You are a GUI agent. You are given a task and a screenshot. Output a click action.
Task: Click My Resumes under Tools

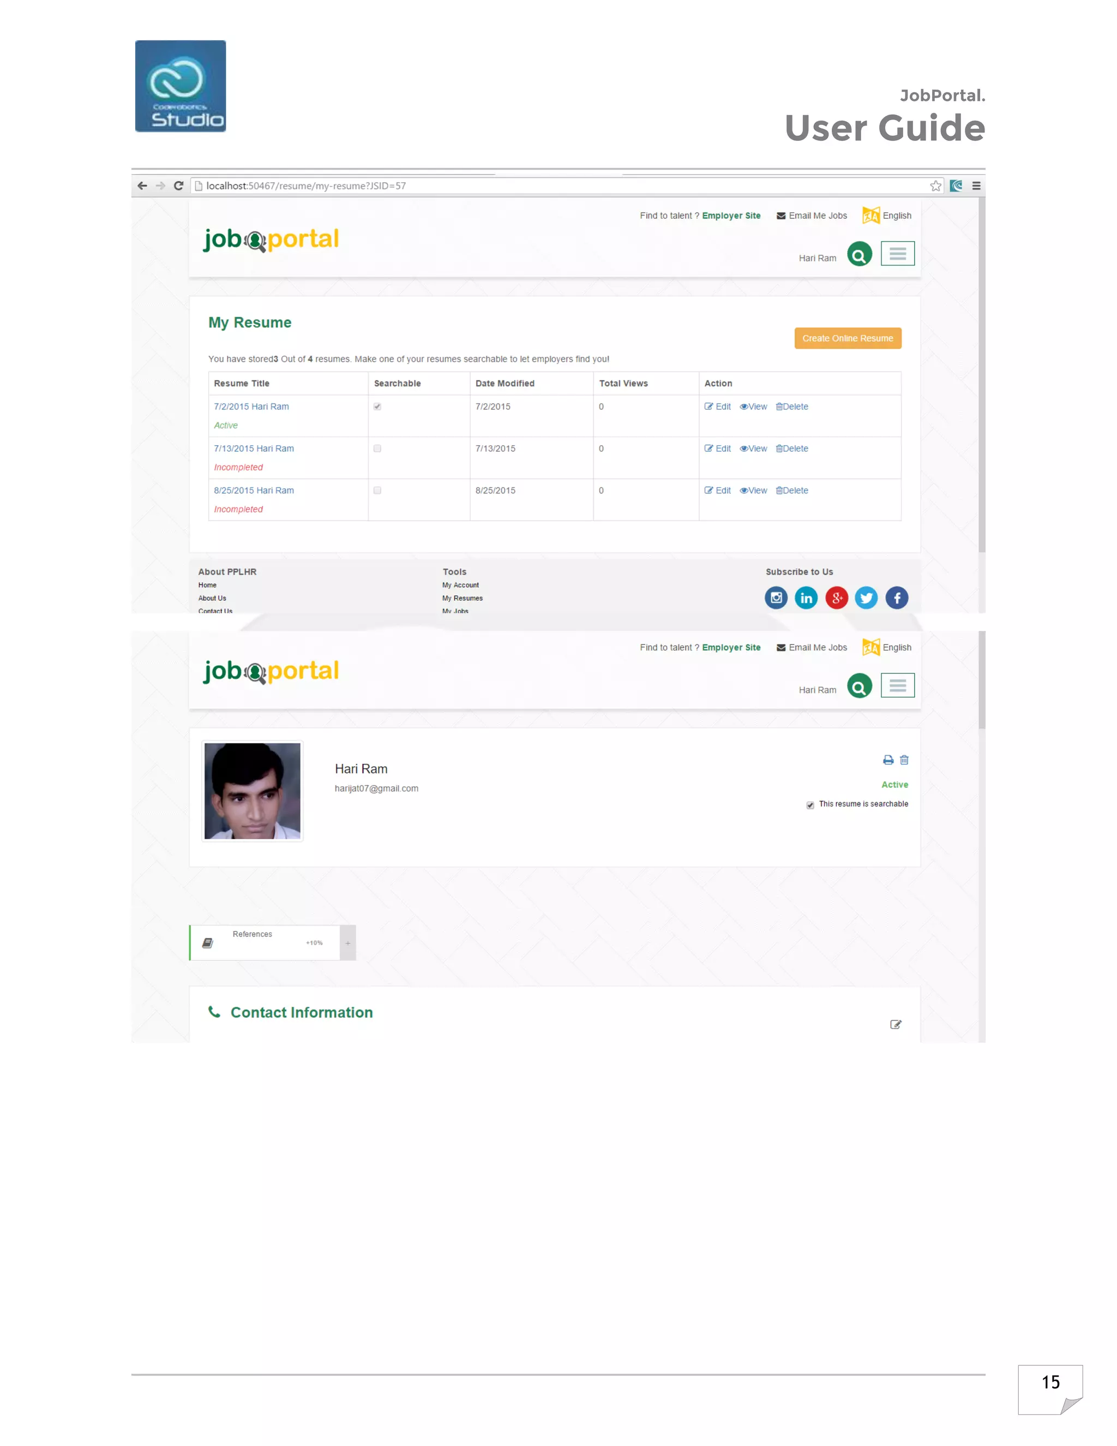[463, 599]
